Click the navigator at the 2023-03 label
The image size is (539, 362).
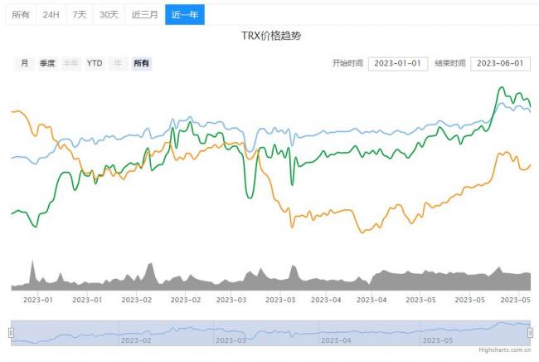[x=231, y=340]
